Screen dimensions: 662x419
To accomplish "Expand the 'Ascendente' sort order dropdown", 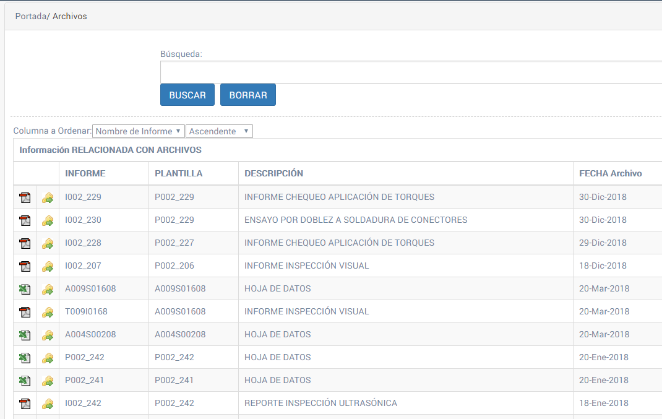I will click(219, 131).
